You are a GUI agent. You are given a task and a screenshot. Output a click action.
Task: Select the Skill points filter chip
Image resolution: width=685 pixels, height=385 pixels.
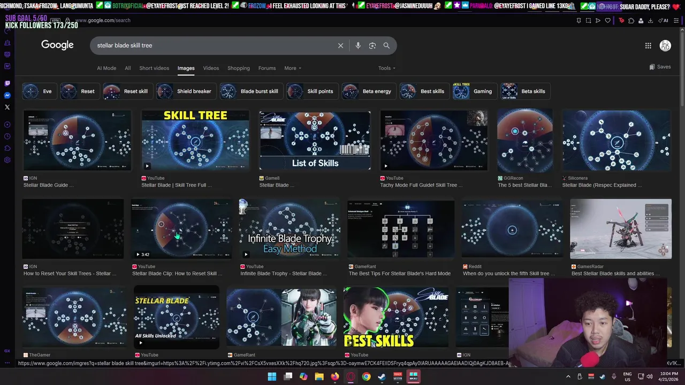[x=312, y=91]
